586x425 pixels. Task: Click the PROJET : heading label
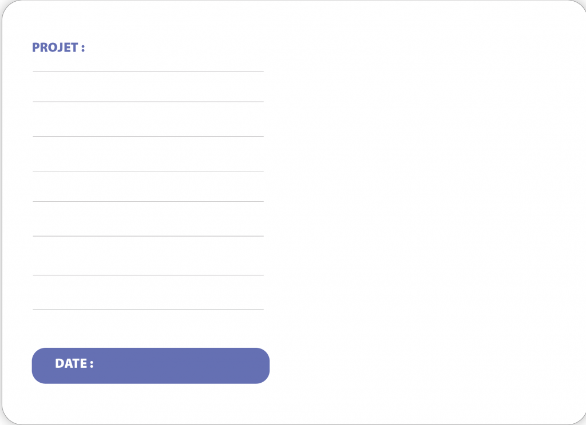(58, 47)
